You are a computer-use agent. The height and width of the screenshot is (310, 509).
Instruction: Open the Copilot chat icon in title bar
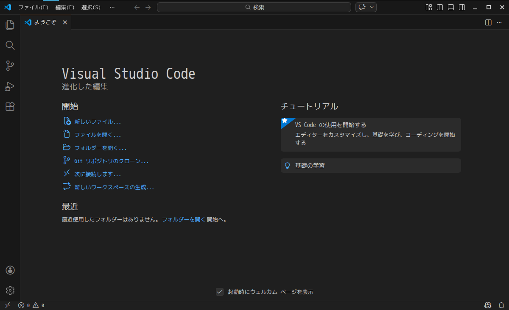pyautogui.click(x=362, y=7)
